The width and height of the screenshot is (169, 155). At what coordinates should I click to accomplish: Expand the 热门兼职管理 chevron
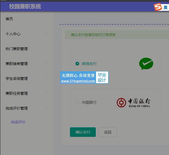pyautogui.click(x=46, y=48)
